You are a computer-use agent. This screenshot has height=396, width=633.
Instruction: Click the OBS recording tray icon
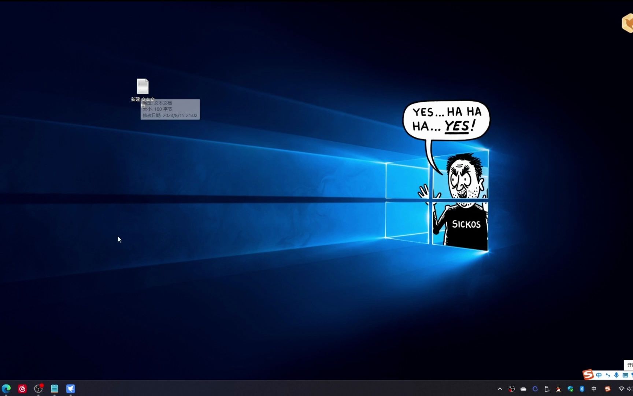click(x=512, y=389)
